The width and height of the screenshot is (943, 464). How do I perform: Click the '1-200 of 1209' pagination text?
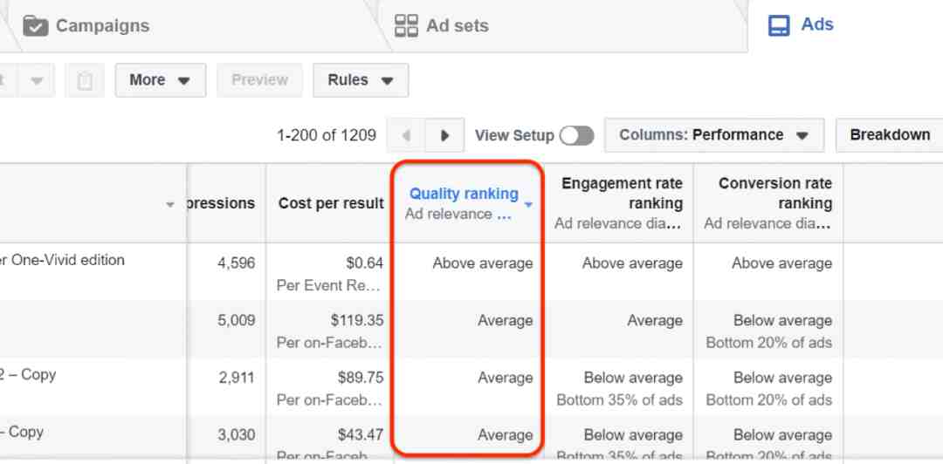click(x=326, y=135)
